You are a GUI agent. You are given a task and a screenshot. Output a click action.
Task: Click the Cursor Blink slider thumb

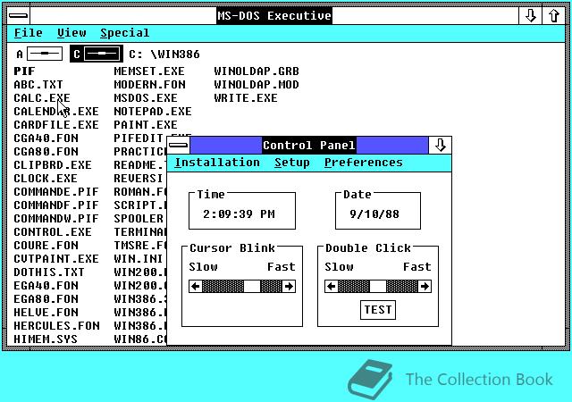click(x=252, y=287)
